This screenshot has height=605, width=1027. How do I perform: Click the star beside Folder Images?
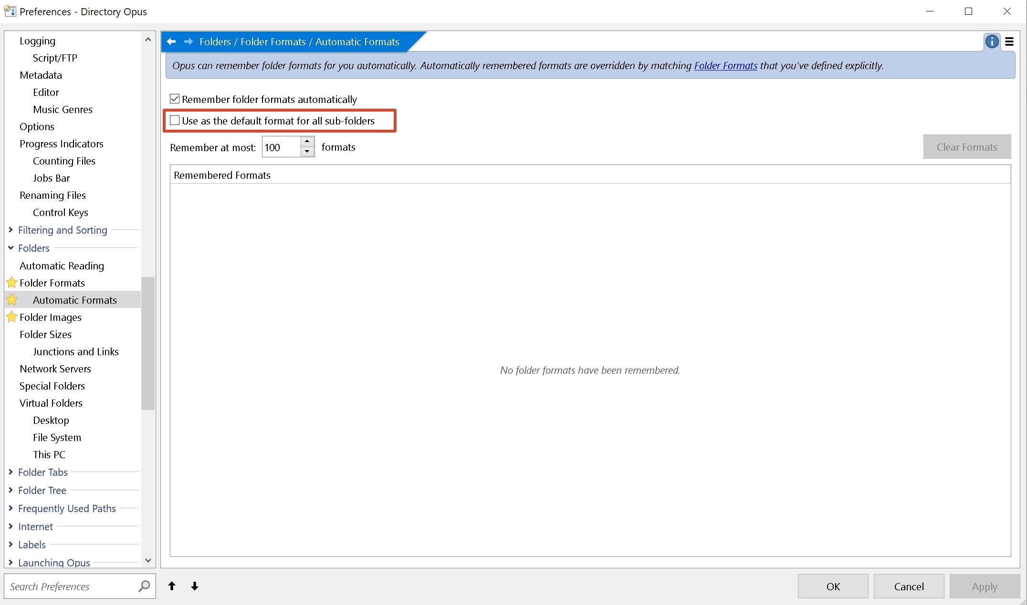tap(12, 317)
